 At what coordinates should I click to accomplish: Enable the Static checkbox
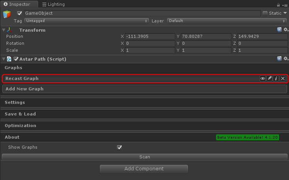tap(265, 13)
